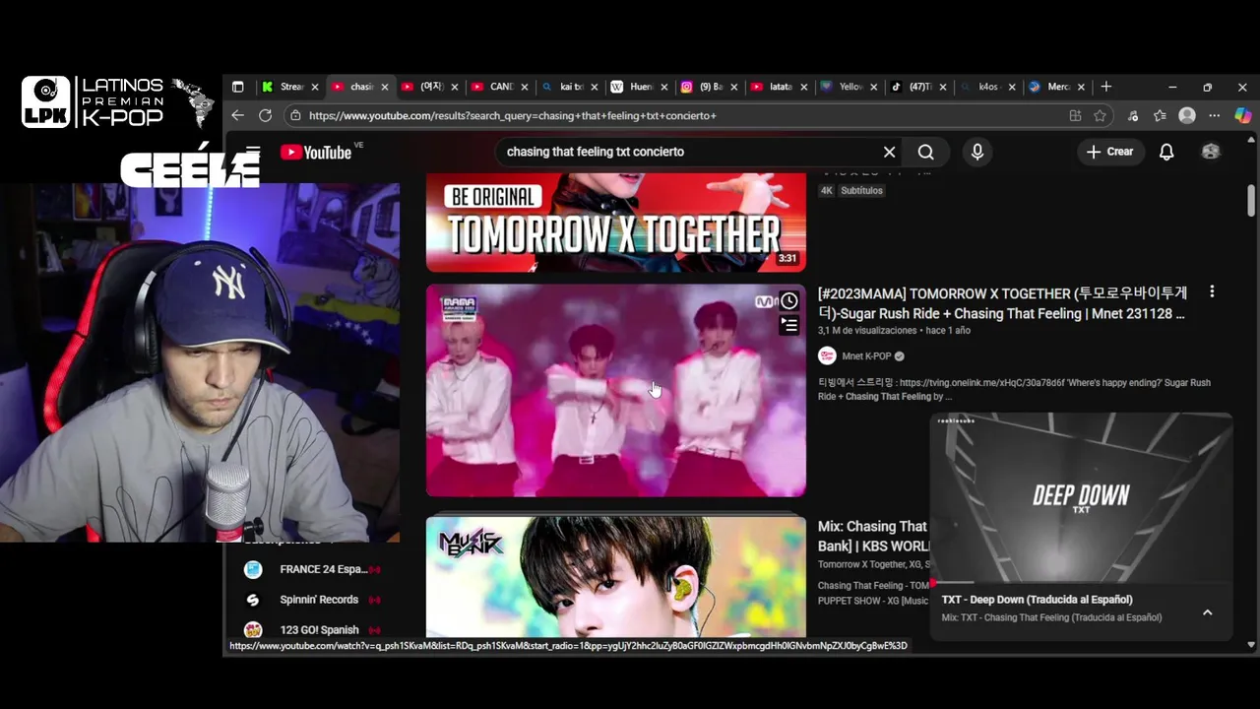Open the YouTube account avatar menu
This screenshot has height=709, width=1260.
(x=1211, y=152)
